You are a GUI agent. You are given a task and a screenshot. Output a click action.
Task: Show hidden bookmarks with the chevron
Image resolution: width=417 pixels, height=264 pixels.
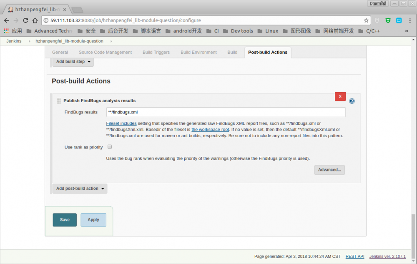(407, 31)
